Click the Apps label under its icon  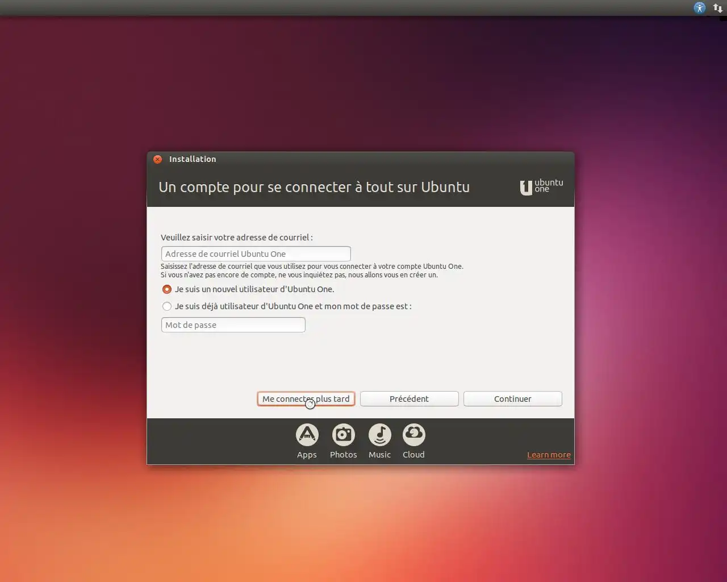click(x=307, y=455)
